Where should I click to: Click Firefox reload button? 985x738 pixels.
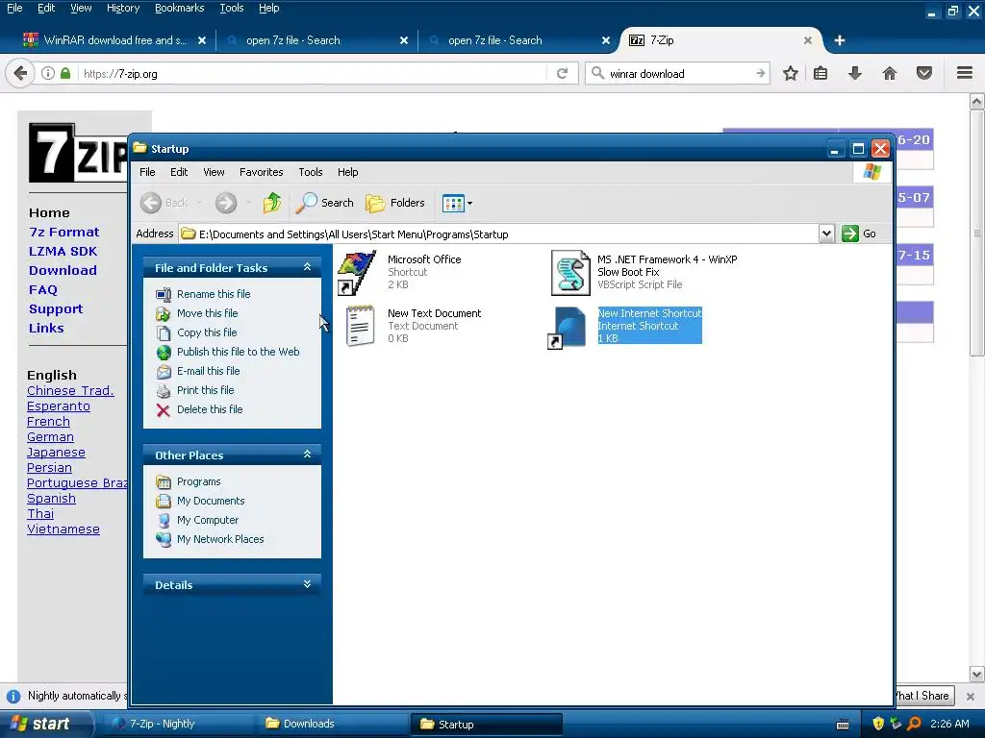coord(562,73)
